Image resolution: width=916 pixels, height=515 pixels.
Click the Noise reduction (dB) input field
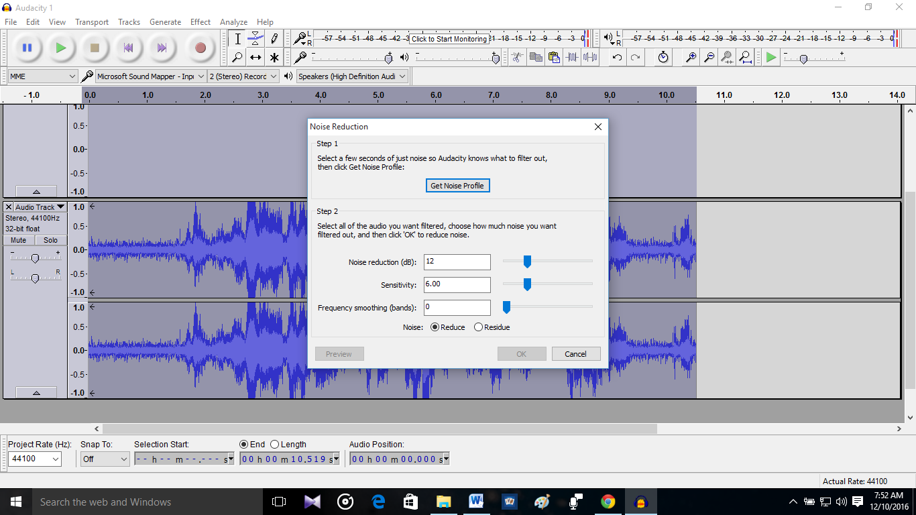click(457, 262)
